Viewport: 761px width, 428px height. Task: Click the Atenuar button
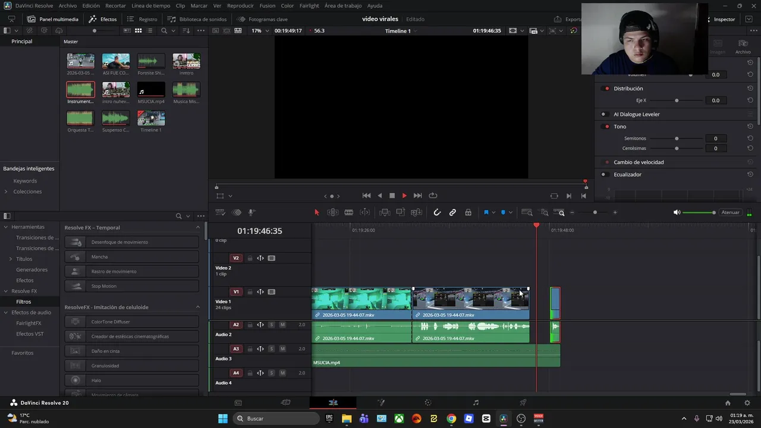[730, 212]
